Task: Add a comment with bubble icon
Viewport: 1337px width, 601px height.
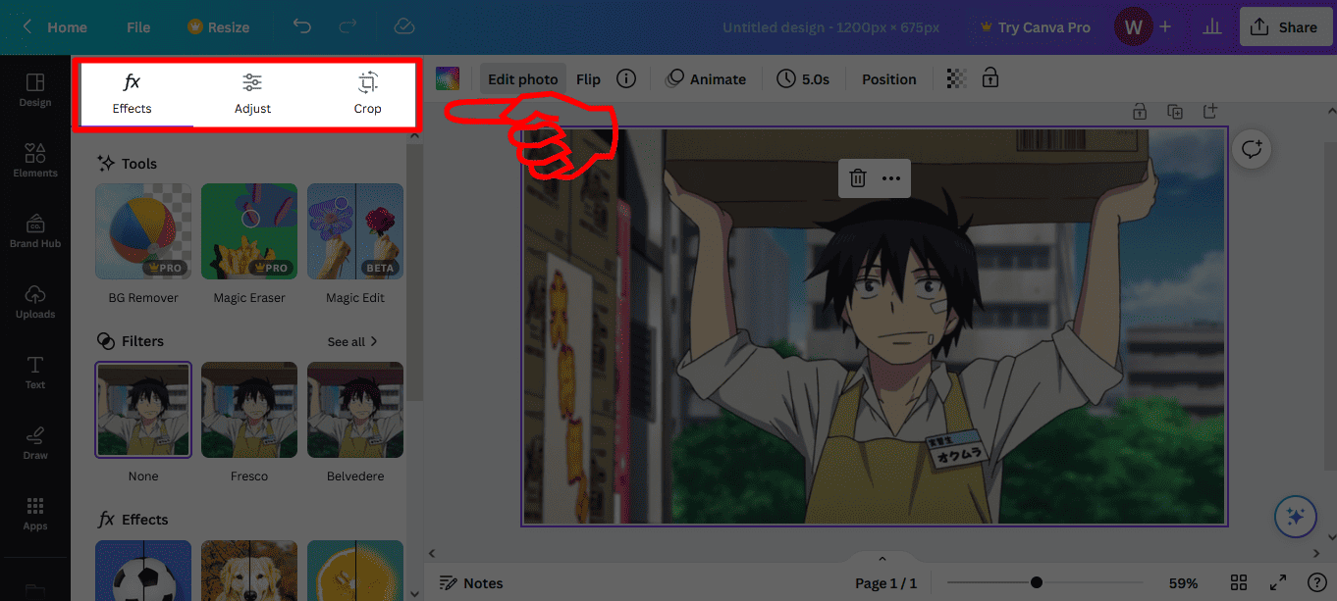Action: coord(1252,150)
